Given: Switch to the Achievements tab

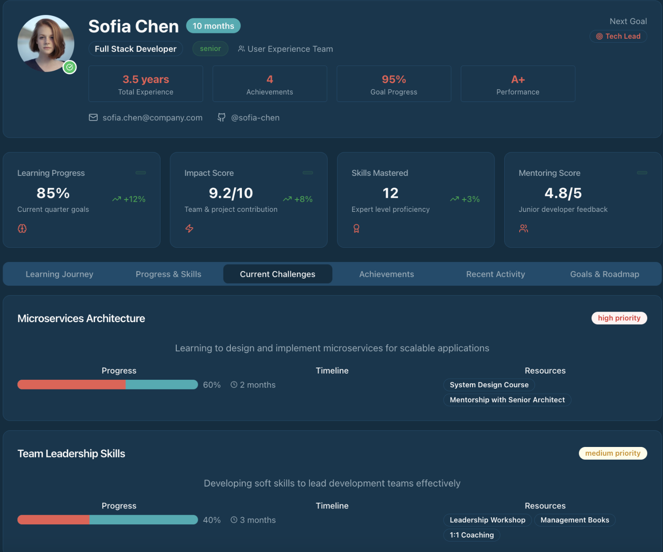Looking at the screenshot, I should 386,274.
